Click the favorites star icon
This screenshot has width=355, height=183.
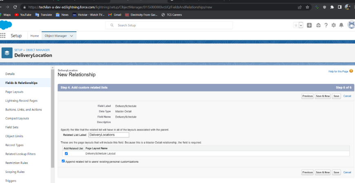pyautogui.click(x=296, y=25)
